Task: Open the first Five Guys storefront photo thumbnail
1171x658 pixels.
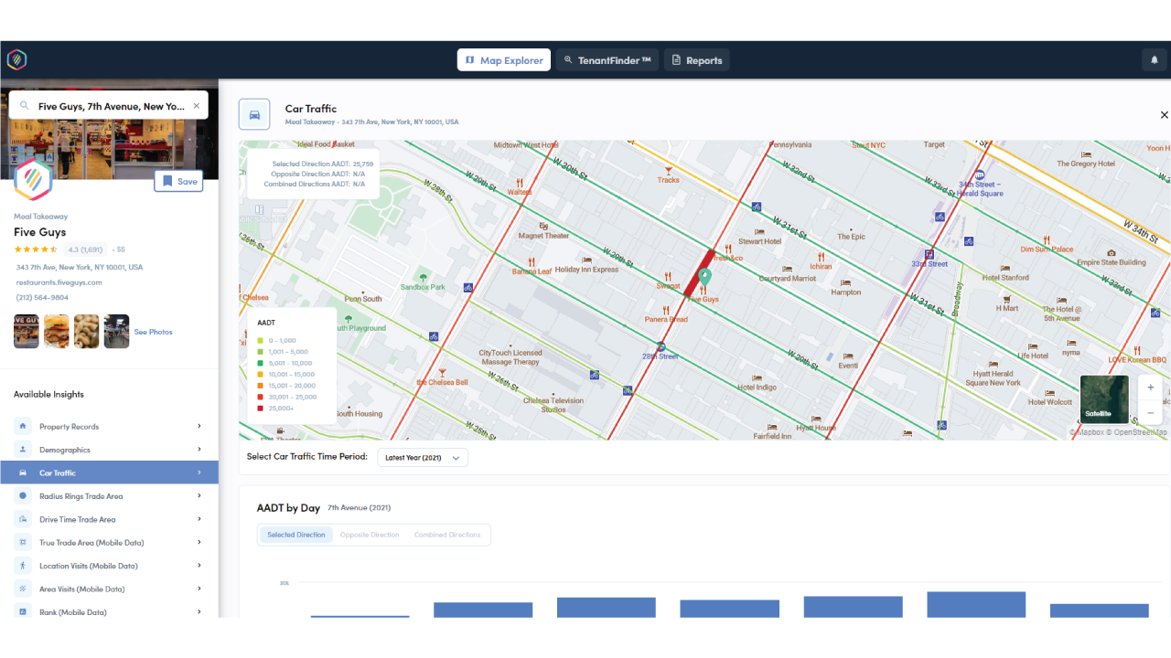Action: (x=27, y=332)
